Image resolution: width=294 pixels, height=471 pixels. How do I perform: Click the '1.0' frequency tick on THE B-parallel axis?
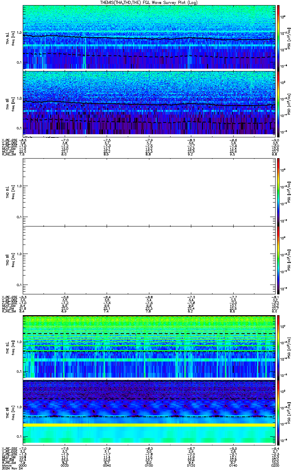[x=19, y=407]
